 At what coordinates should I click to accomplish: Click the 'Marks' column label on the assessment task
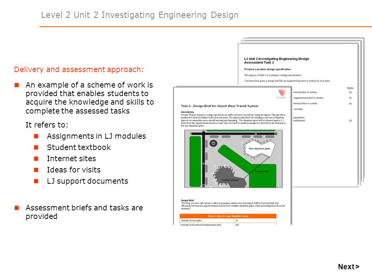pyautogui.click(x=350, y=88)
